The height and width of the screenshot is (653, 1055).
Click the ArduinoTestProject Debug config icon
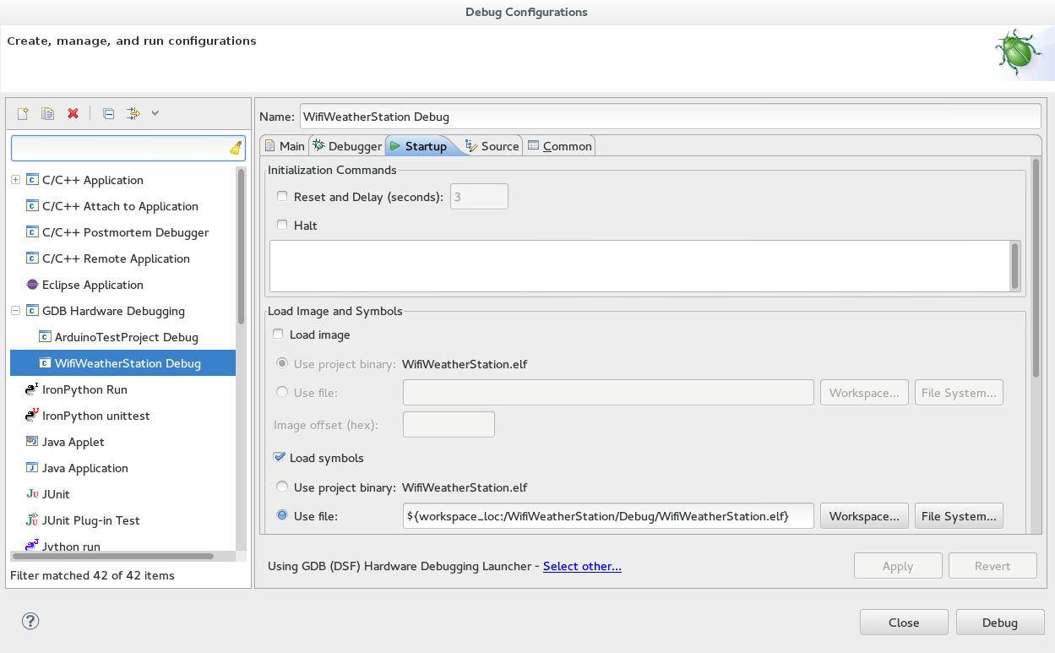click(45, 337)
